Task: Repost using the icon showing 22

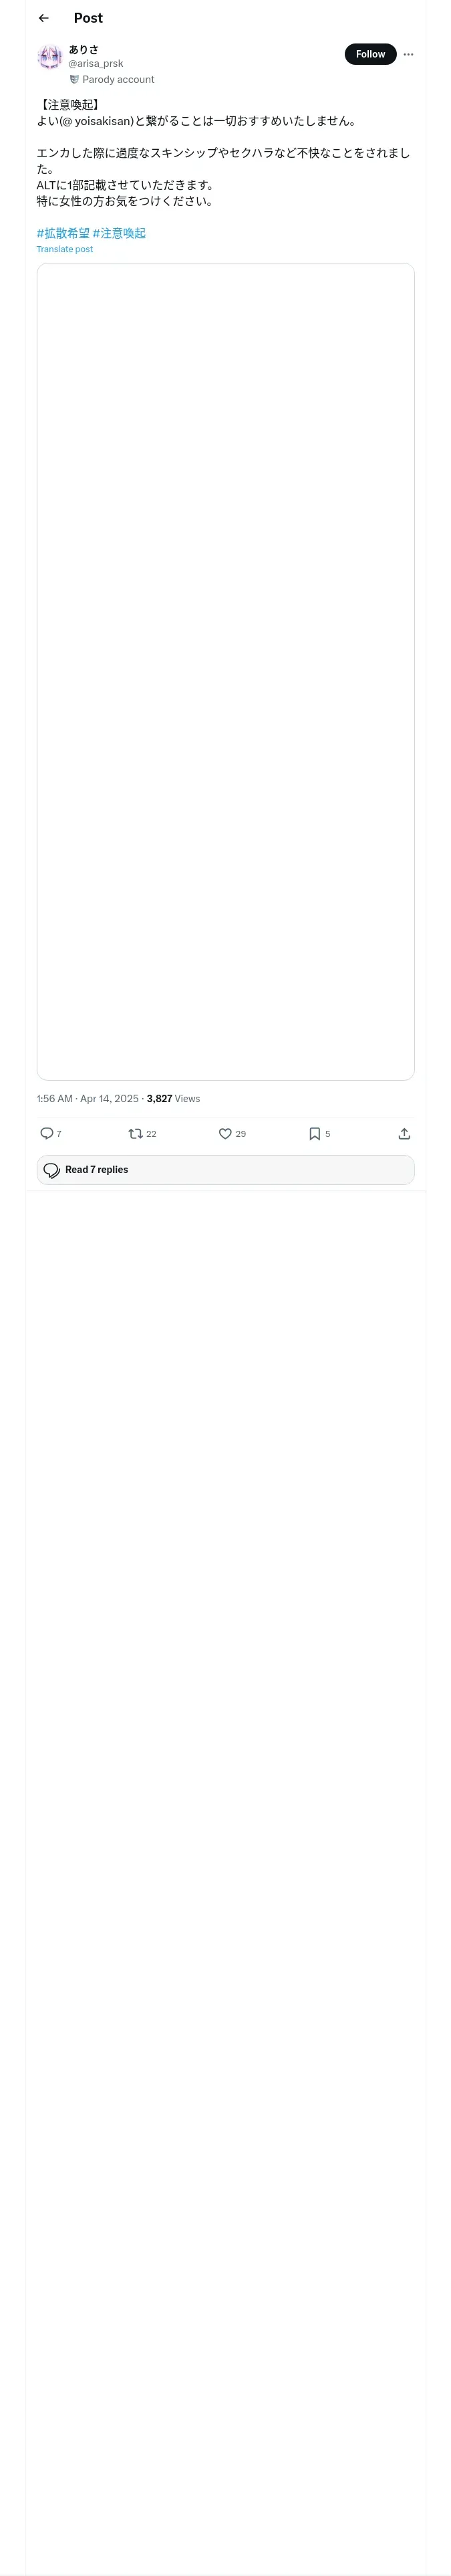Action: click(x=136, y=1133)
